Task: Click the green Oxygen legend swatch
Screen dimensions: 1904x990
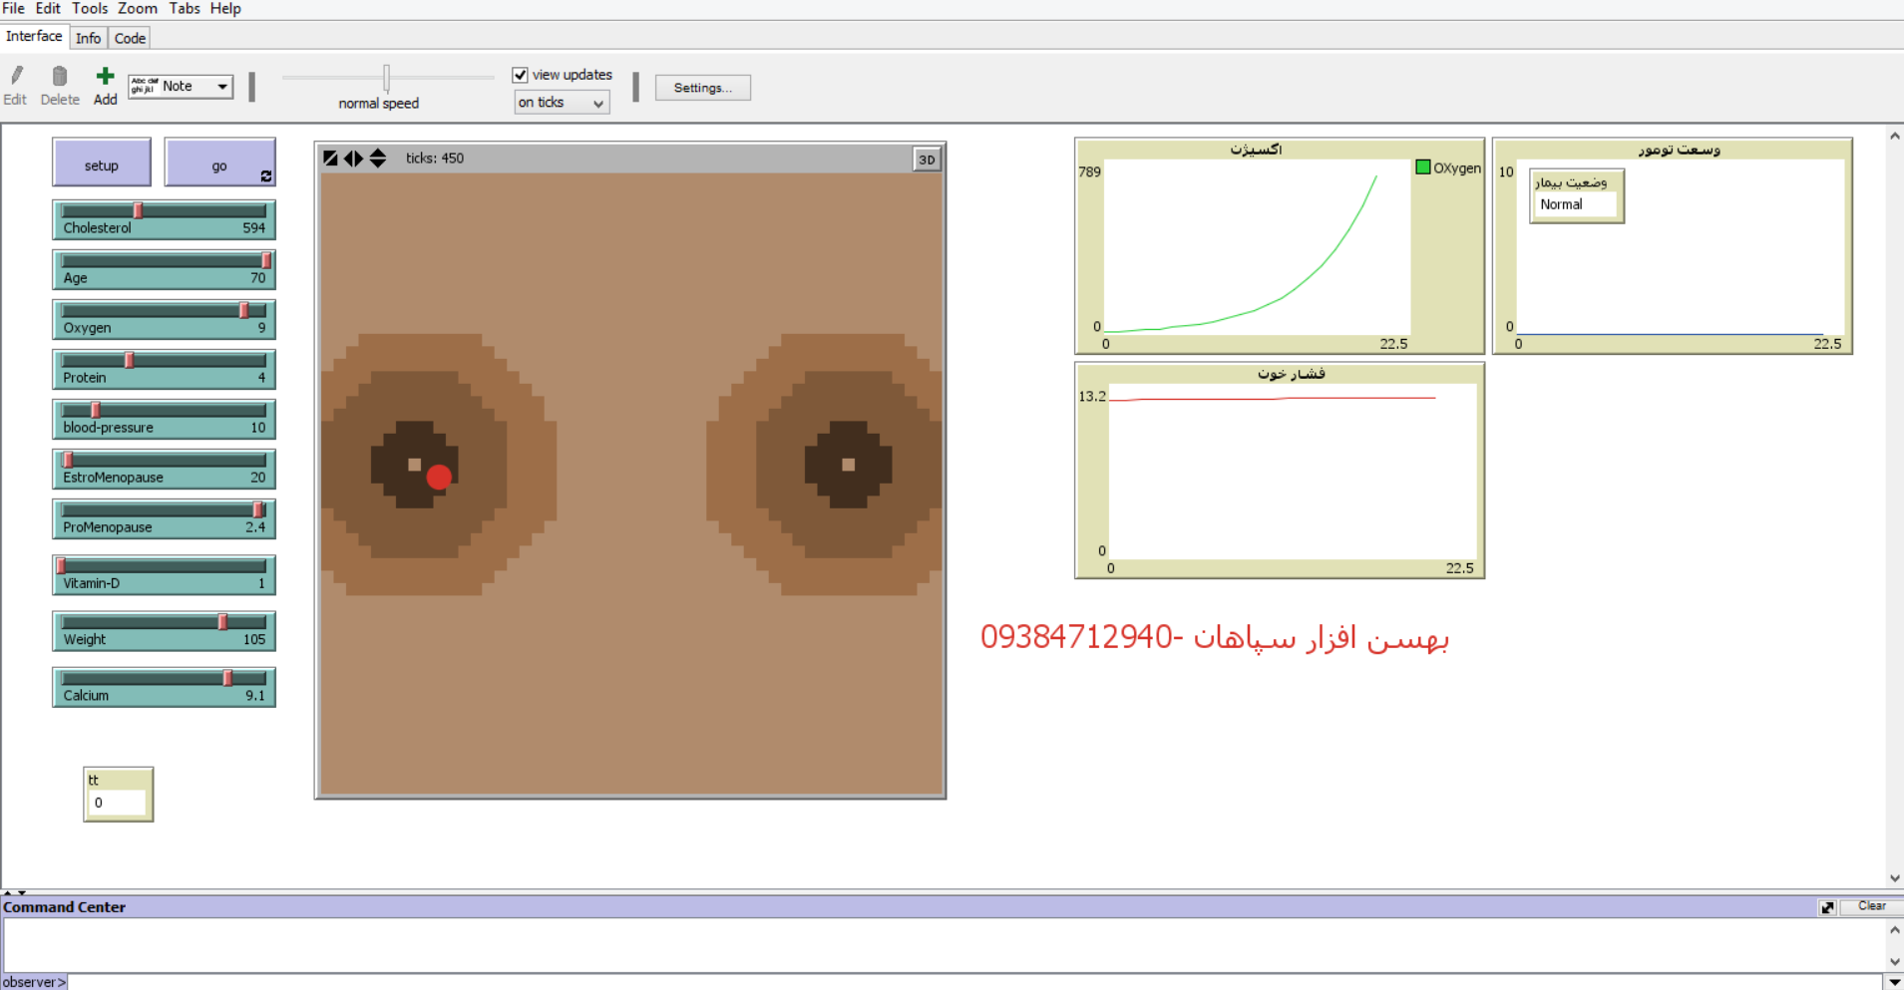Action: point(1423,167)
